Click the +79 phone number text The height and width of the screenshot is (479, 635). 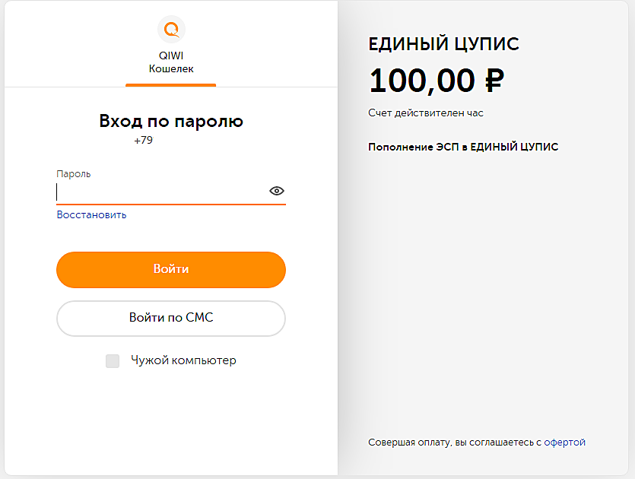tap(144, 140)
